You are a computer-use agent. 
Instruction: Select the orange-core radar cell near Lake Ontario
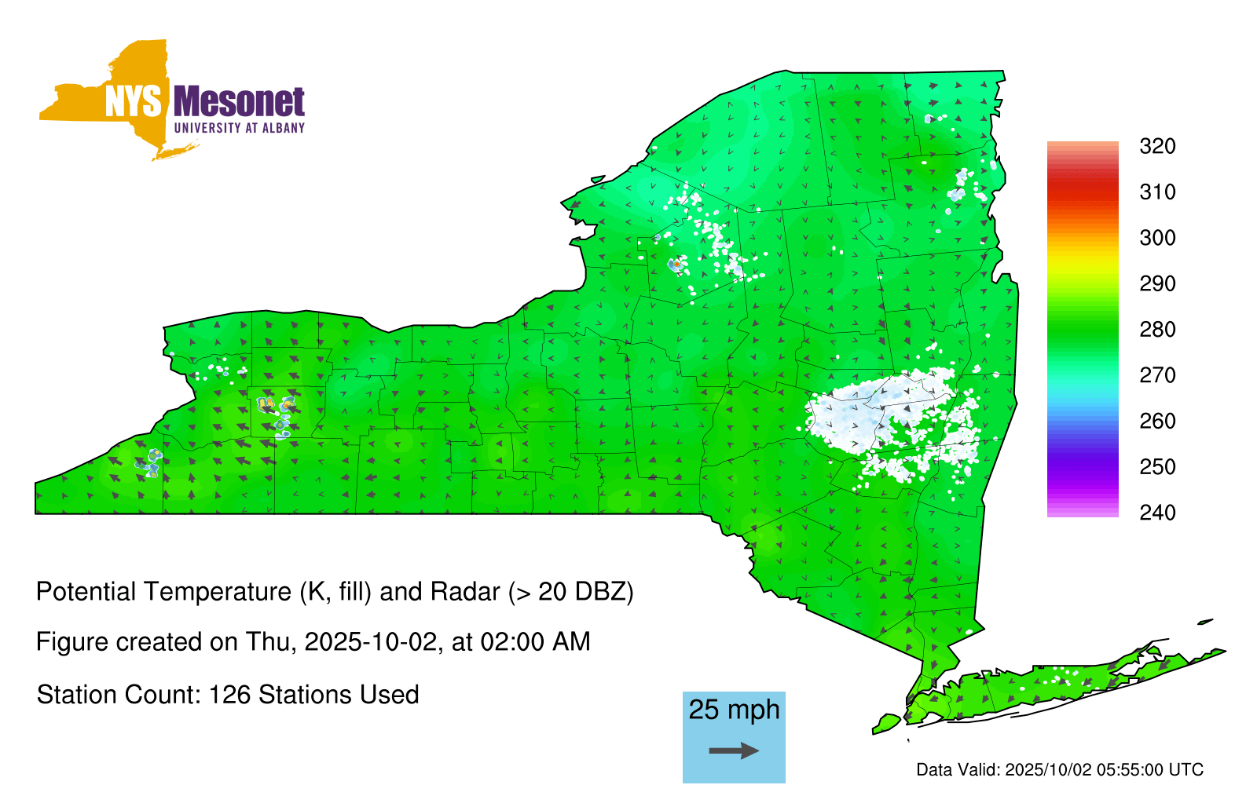pyautogui.click(x=676, y=265)
